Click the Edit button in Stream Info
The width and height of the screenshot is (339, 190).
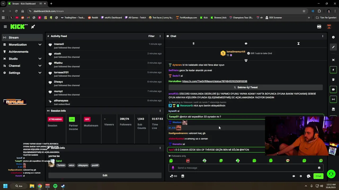(x=105, y=175)
